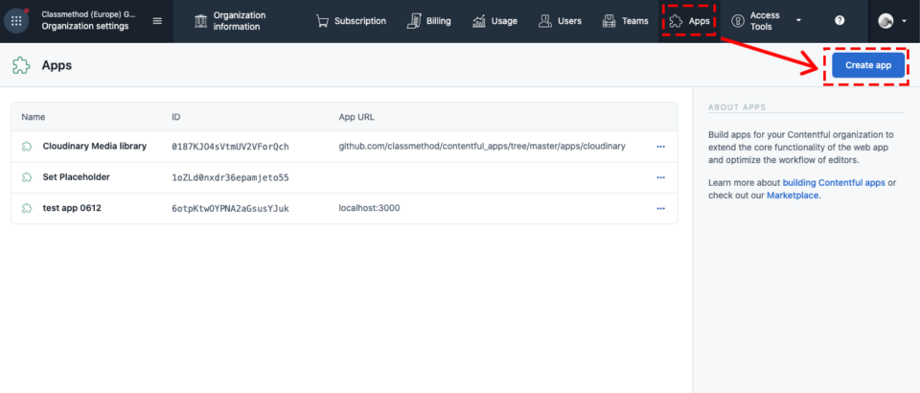Open the Cloudinary Media library app

95,146
